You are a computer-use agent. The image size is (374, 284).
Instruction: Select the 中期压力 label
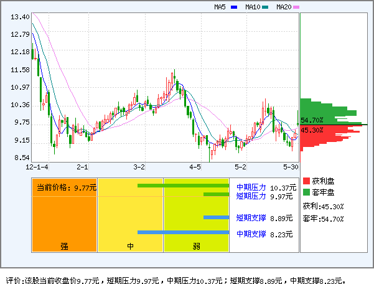[x=251, y=187]
